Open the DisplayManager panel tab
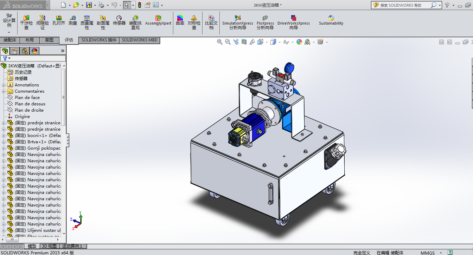Viewport: 473px width, 255px height. click(34, 51)
